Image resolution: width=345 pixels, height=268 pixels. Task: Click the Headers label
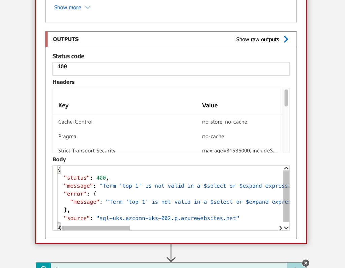pyautogui.click(x=64, y=82)
